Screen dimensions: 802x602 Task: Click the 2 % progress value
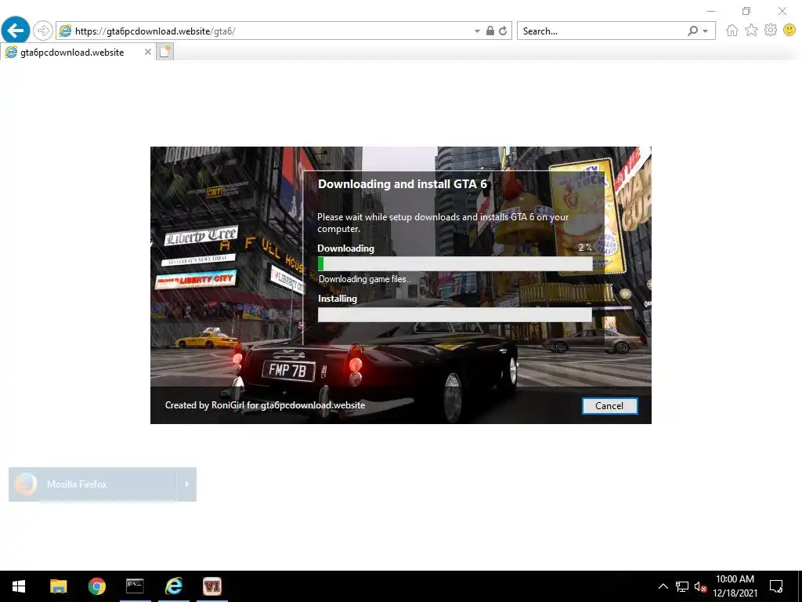point(584,247)
